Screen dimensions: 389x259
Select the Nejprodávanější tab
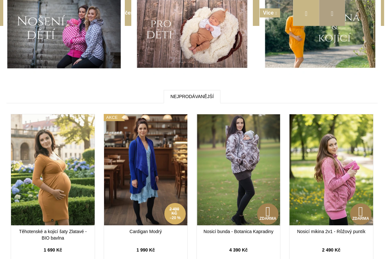(x=192, y=96)
